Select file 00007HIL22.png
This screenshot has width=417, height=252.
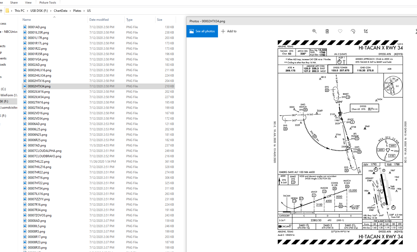point(39,162)
